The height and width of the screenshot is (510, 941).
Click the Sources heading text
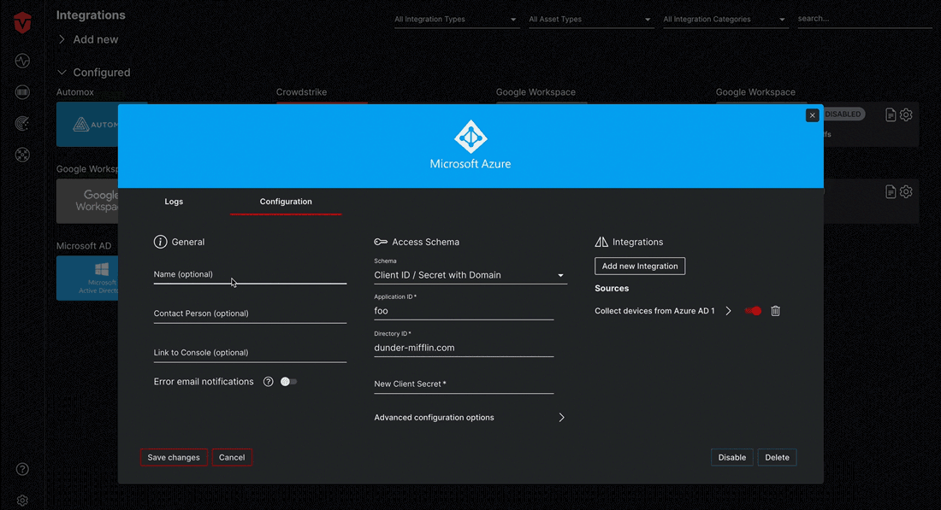[x=612, y=288]
